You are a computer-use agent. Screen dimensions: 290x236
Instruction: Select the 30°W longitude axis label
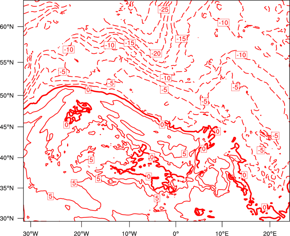[30, 233]
